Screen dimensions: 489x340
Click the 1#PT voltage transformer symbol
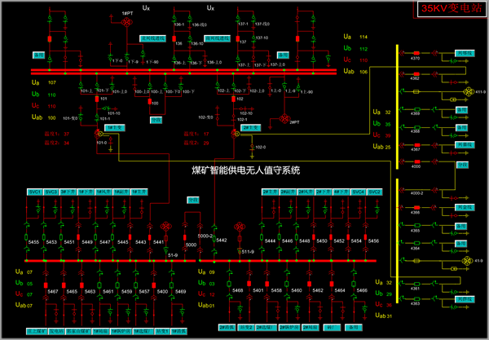coord(126,22)
